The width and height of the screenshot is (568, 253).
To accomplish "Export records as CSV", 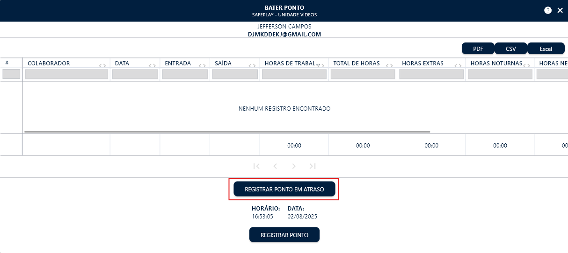I will point(511,49).
